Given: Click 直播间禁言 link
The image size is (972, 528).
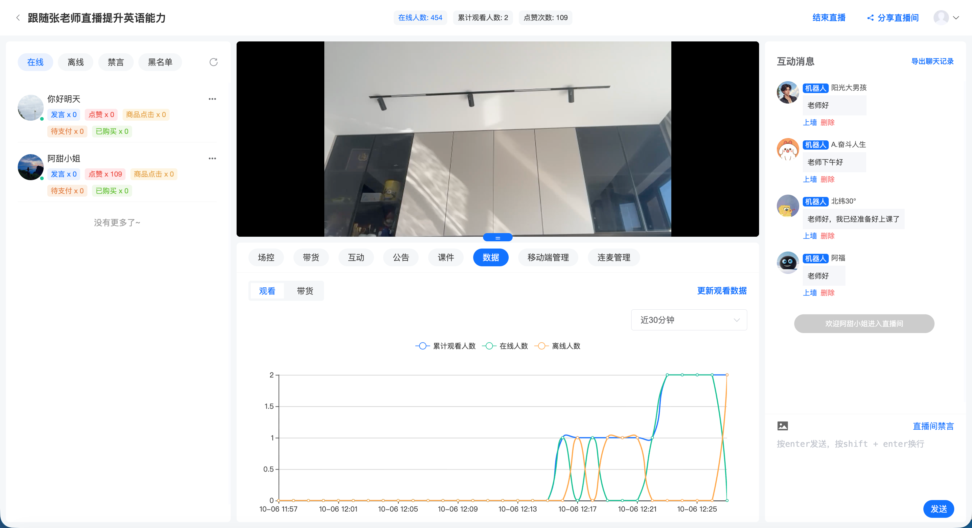Looking at the screenshot, I should (x=933, y=426).
